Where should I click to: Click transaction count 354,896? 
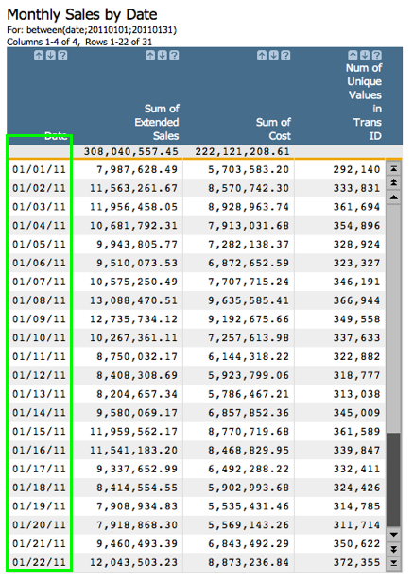pos(356,226)
